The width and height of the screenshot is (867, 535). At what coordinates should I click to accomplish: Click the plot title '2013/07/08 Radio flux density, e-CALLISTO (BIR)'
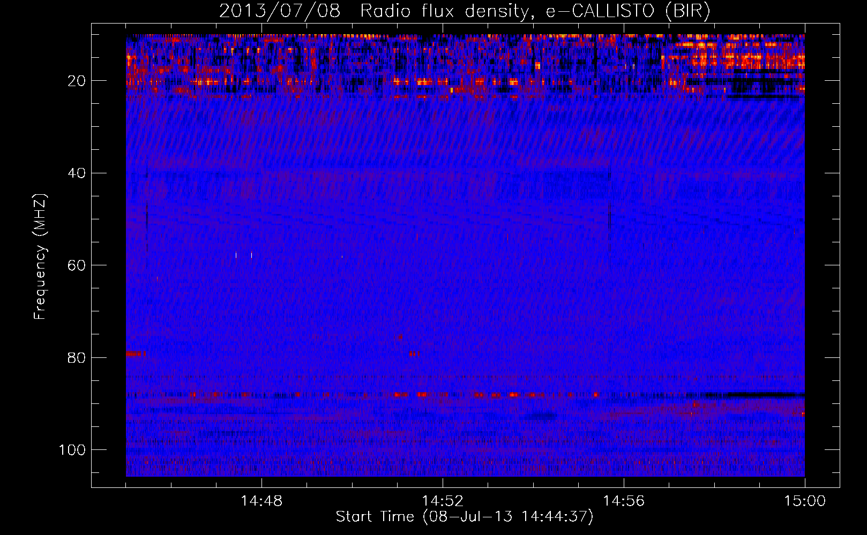[465, 11]
